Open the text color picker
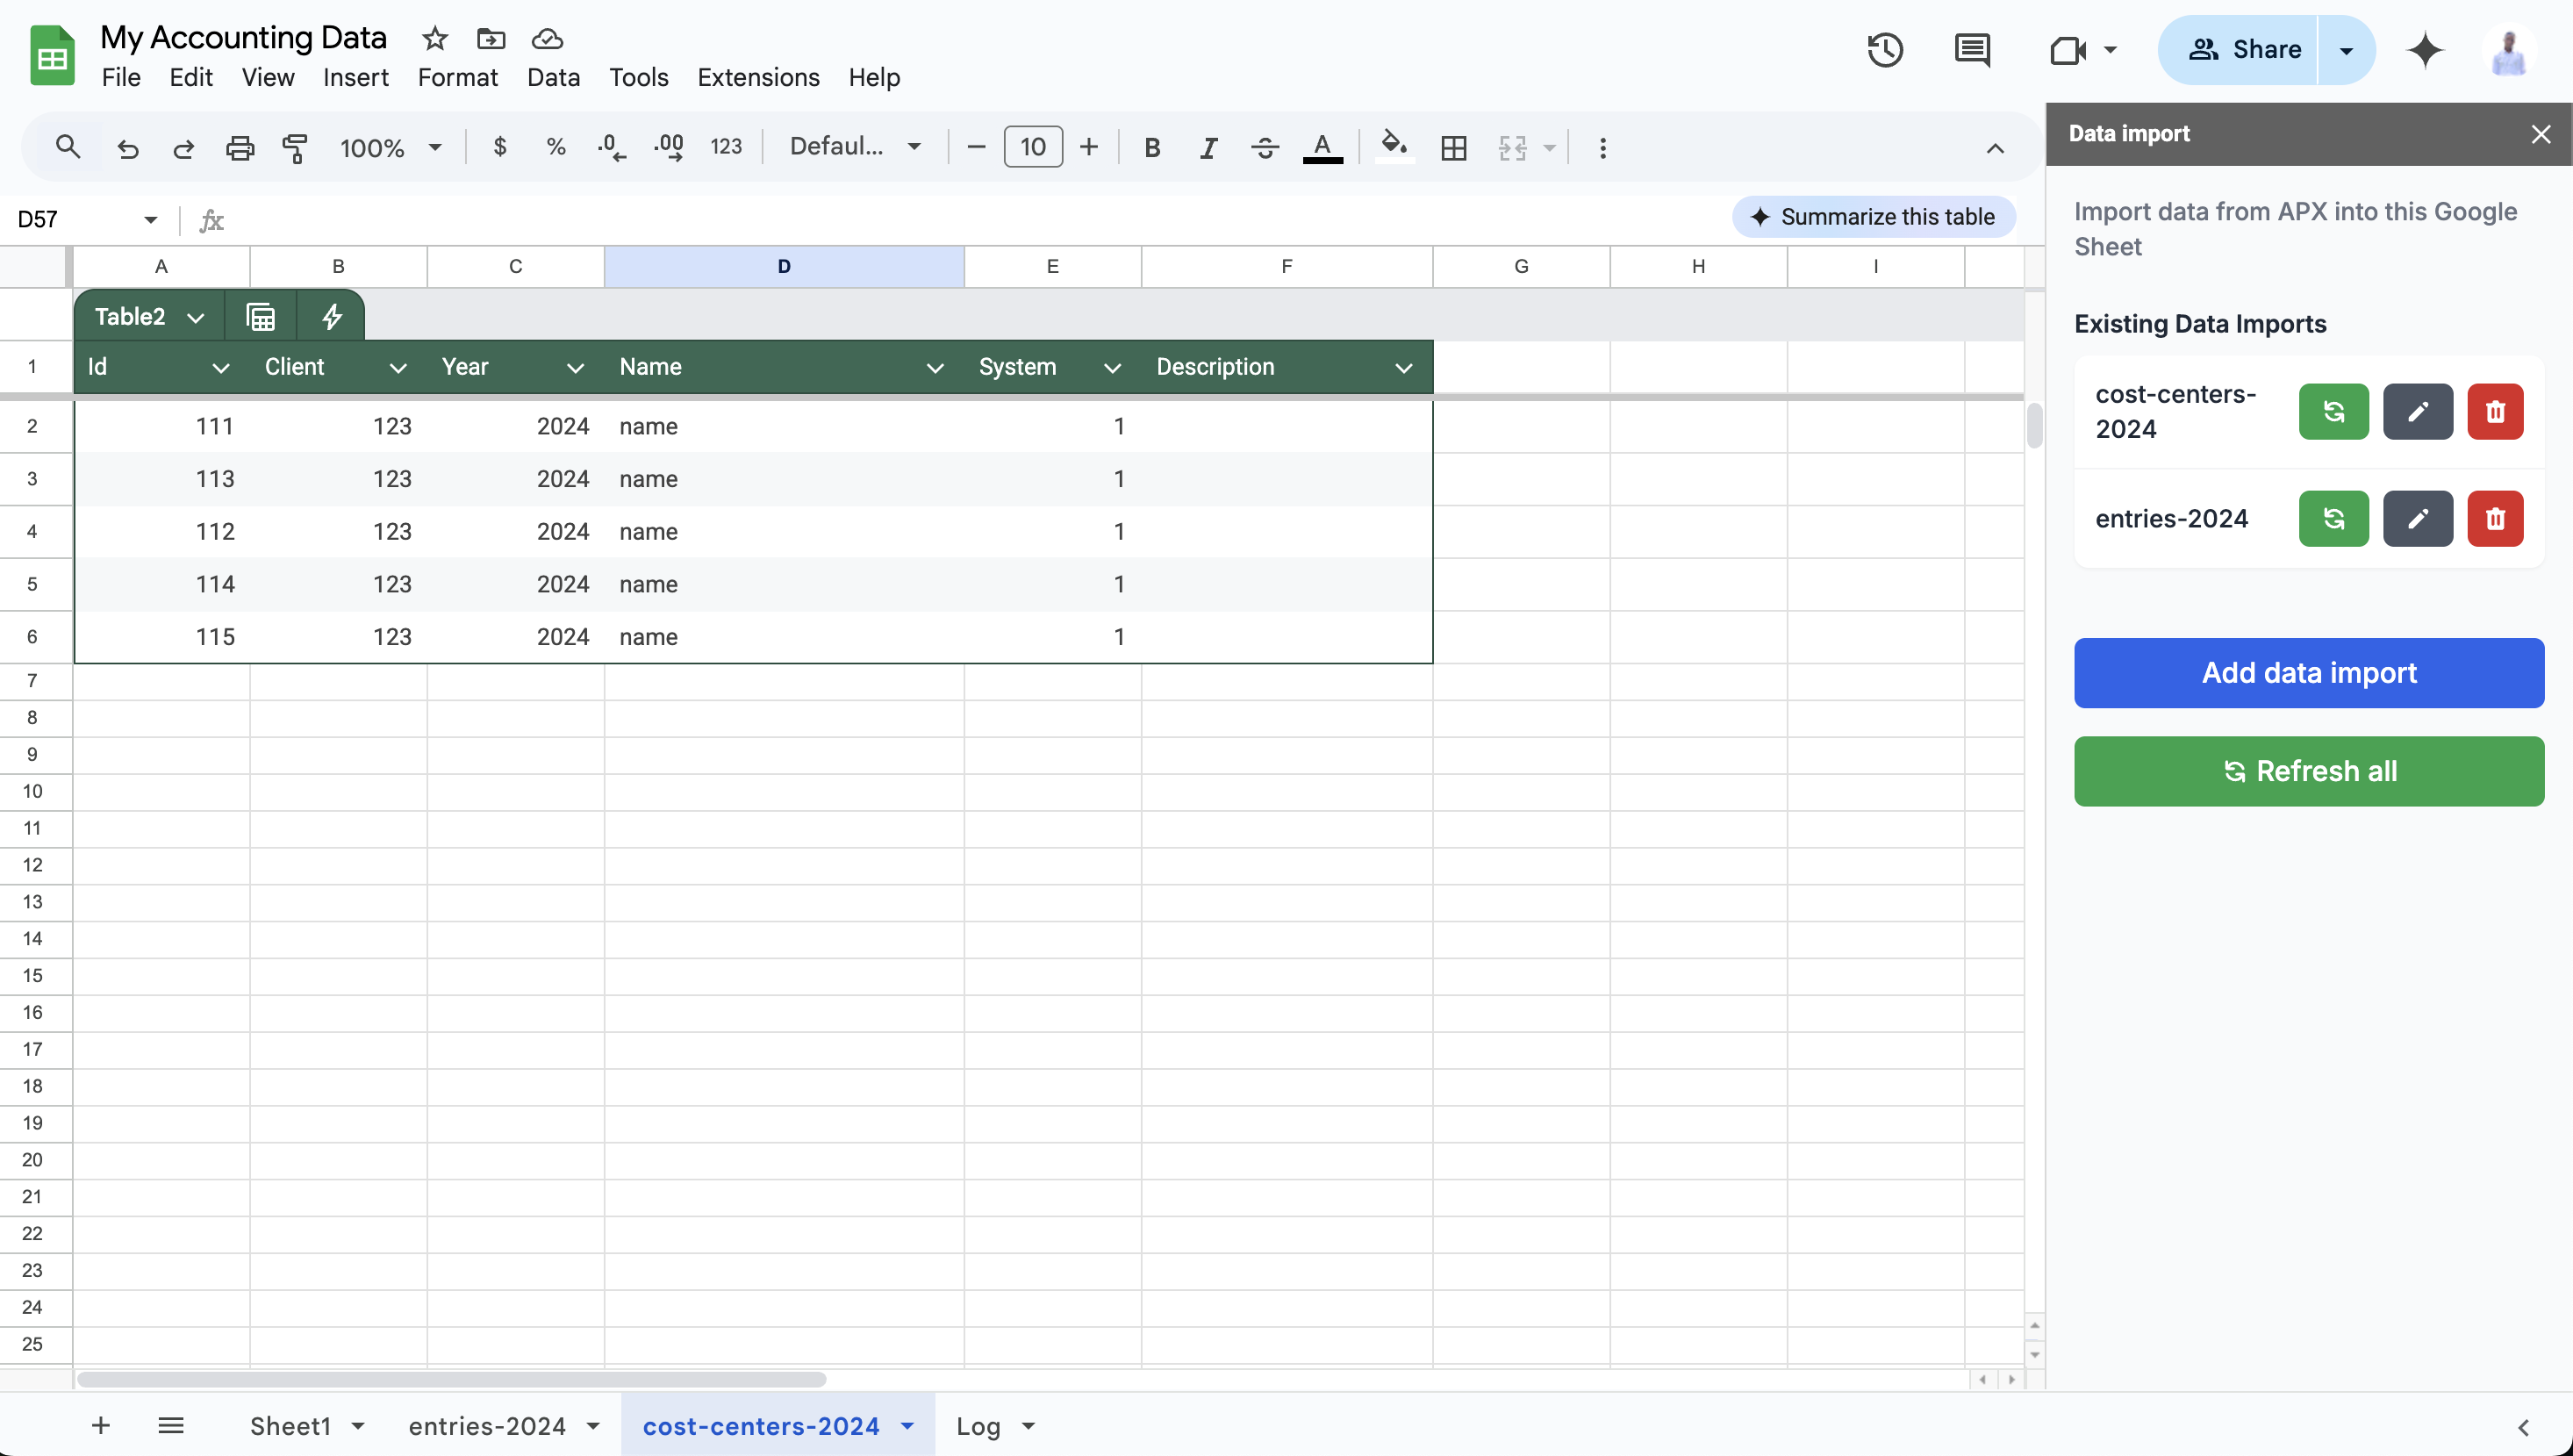The width and height of the screenshot is (2573, 1456). (1322, 147)
